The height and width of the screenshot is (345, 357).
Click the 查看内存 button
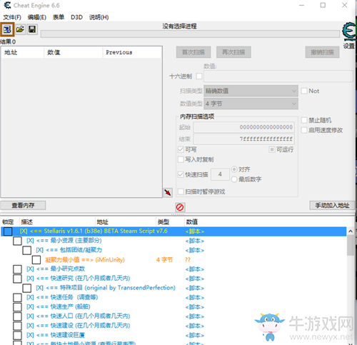(23, 205)
